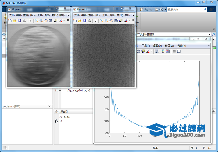Open the 工具(T) menu in plot figure
Viewport: 218px width, 152px height.
point(146,46)
